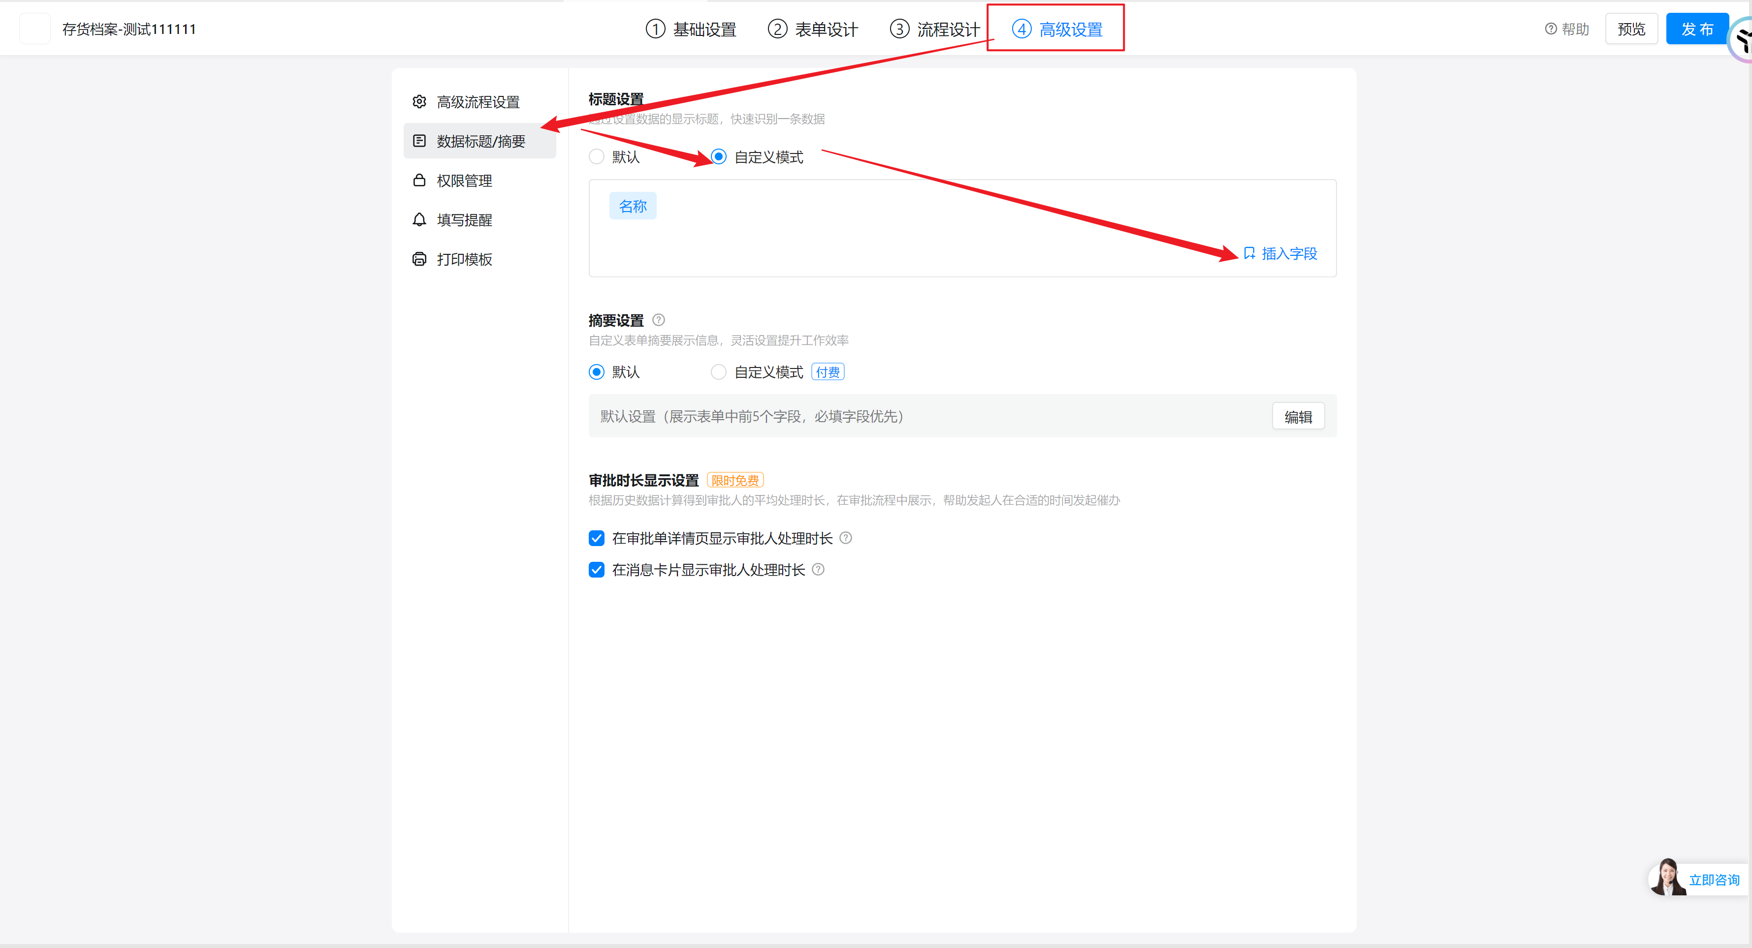
Task: Select 自定义模式 radio under 摘要设置
Action: (x=718, y=372)
